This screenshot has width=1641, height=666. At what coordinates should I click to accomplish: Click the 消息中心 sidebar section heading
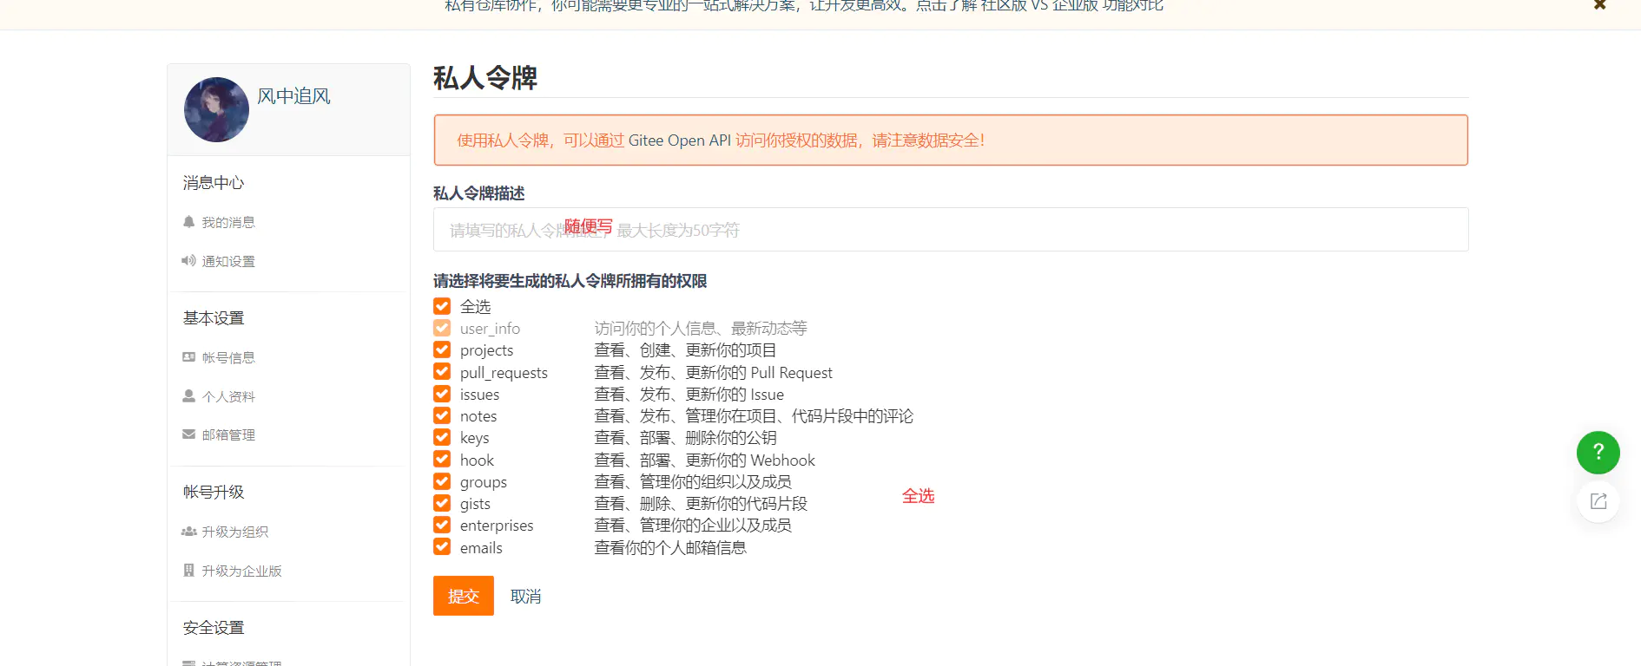click(214, 183)
